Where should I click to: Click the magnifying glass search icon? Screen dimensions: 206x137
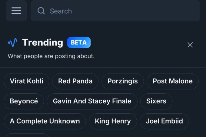(41, 11)
